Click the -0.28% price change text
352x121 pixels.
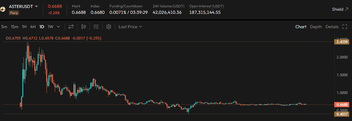(54, 13)
